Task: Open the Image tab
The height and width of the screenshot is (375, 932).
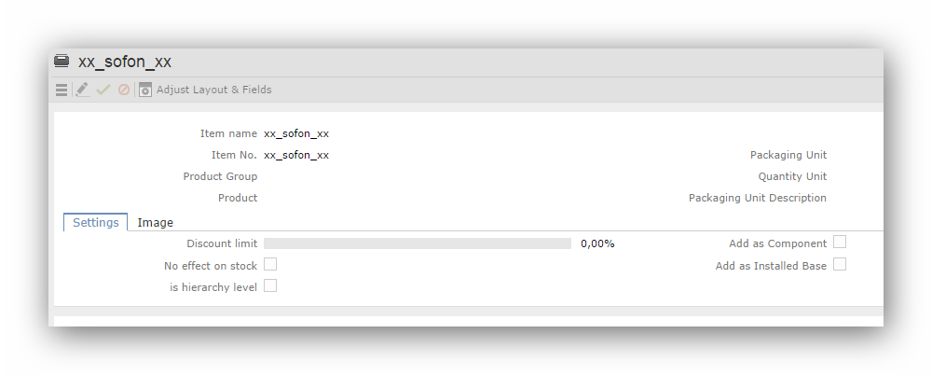Action: 156,223
